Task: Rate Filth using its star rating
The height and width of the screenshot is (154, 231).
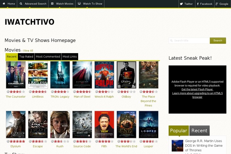Action: pyautogui.click(x=106, y=141)
